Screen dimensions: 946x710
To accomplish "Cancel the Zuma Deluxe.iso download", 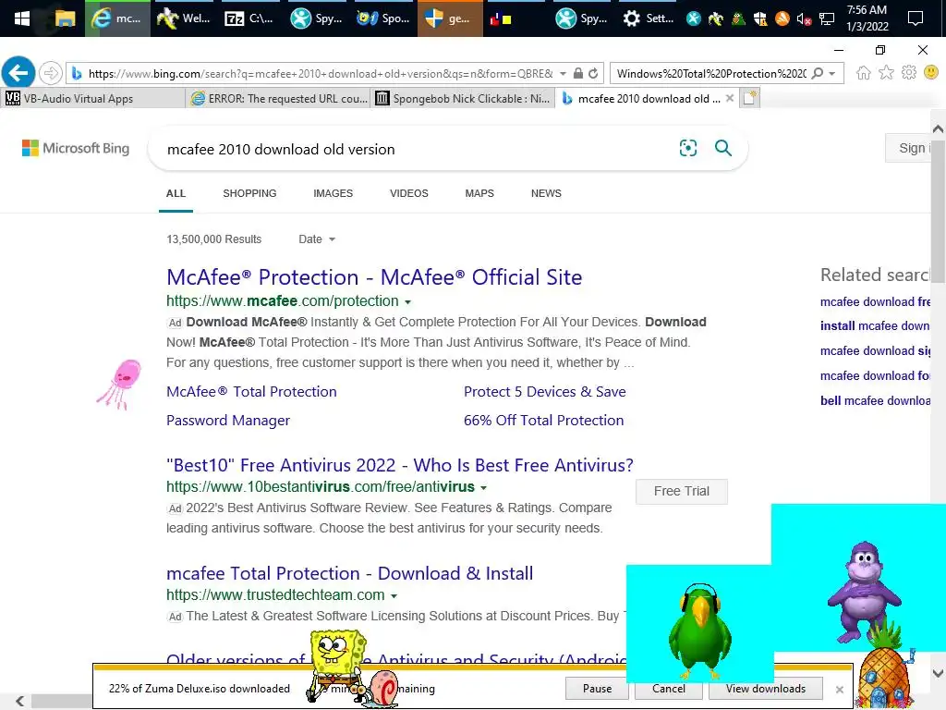I will tap(669, 688).
